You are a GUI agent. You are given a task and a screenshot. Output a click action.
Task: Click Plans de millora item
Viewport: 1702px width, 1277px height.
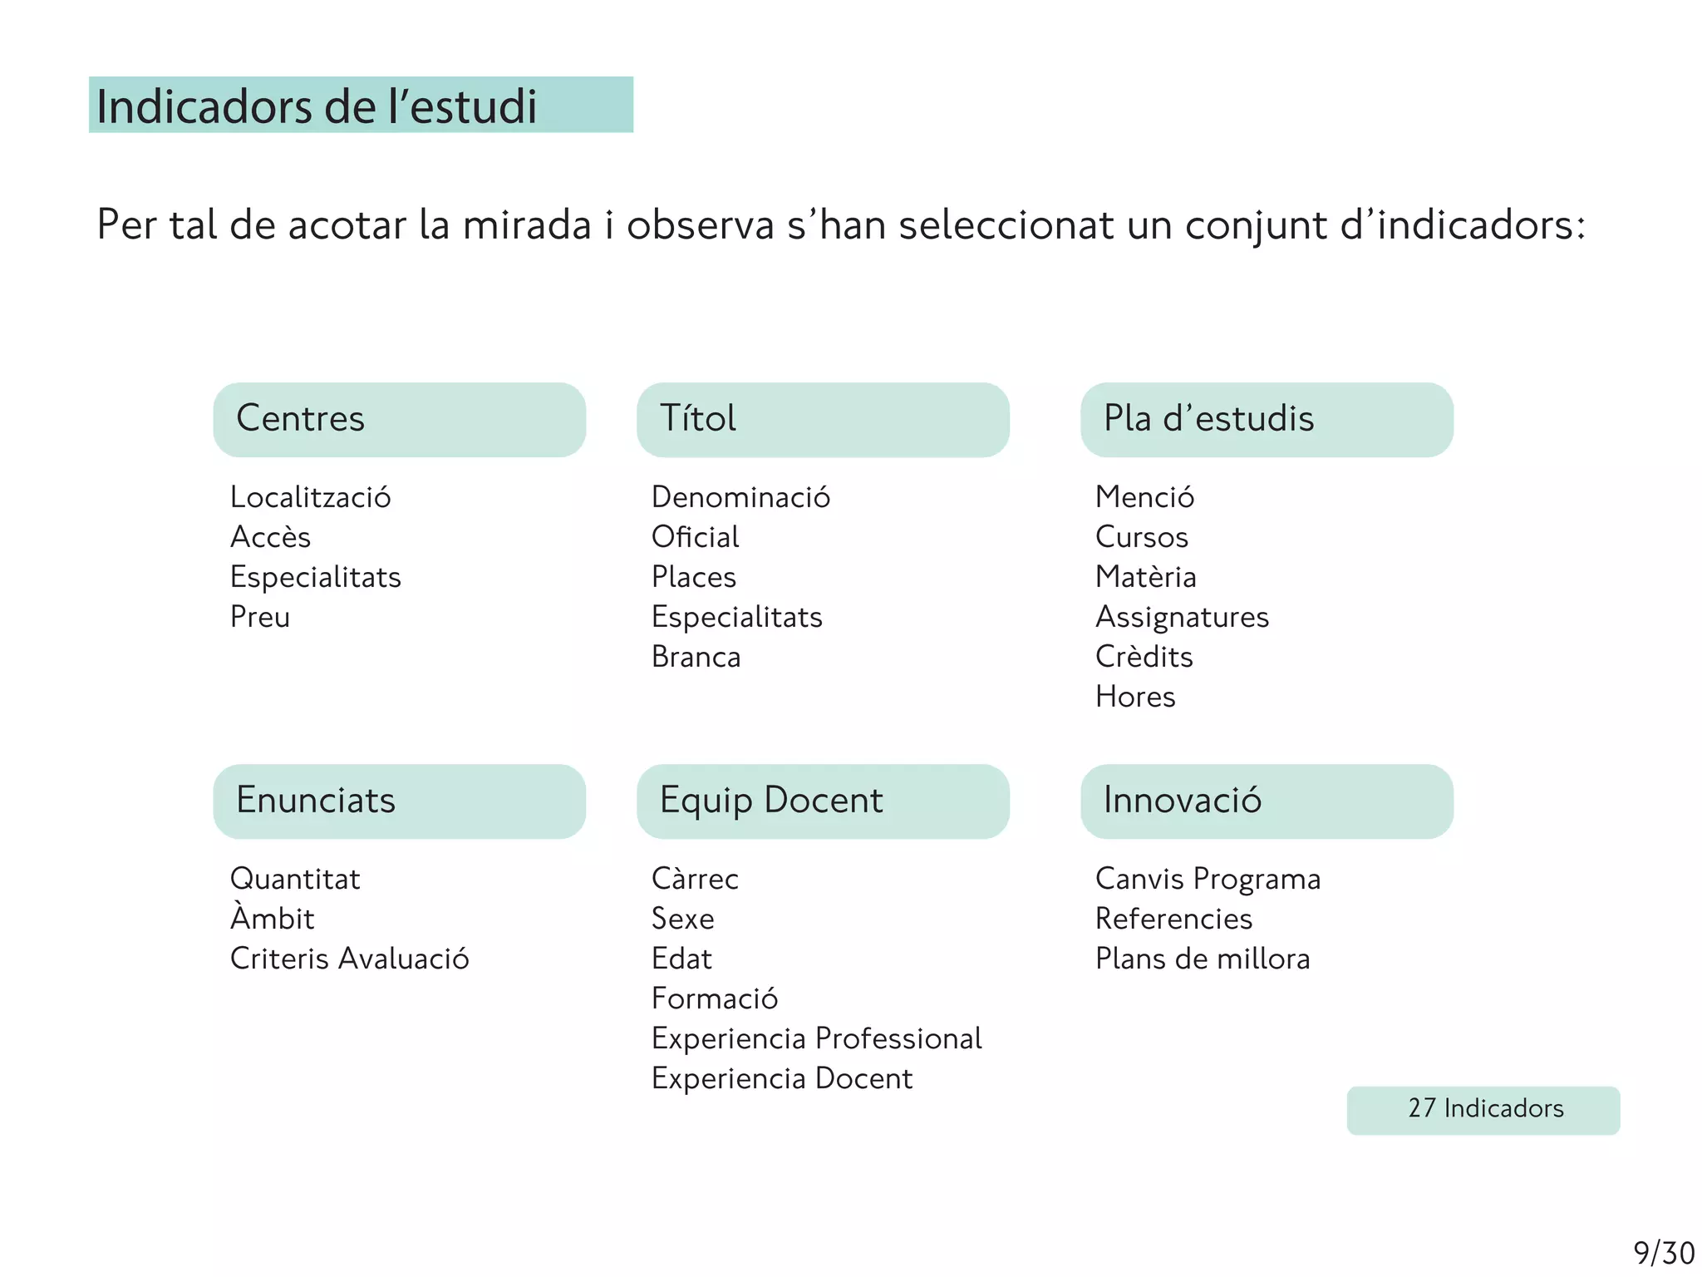click(1203, 959)
